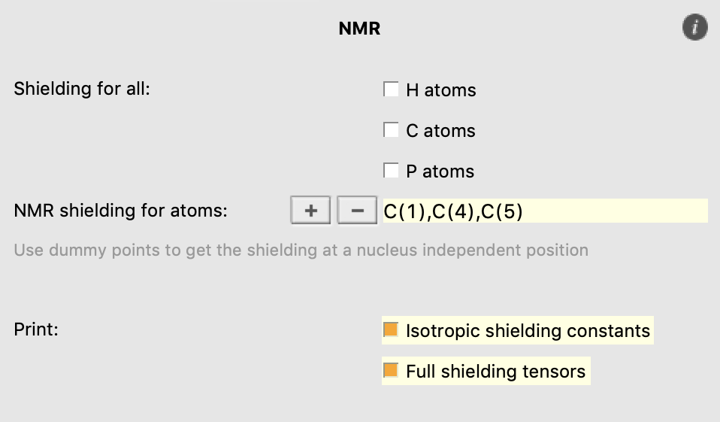Click the "Full shielding tensors" label
720x422 pixels.
[495, 372]
